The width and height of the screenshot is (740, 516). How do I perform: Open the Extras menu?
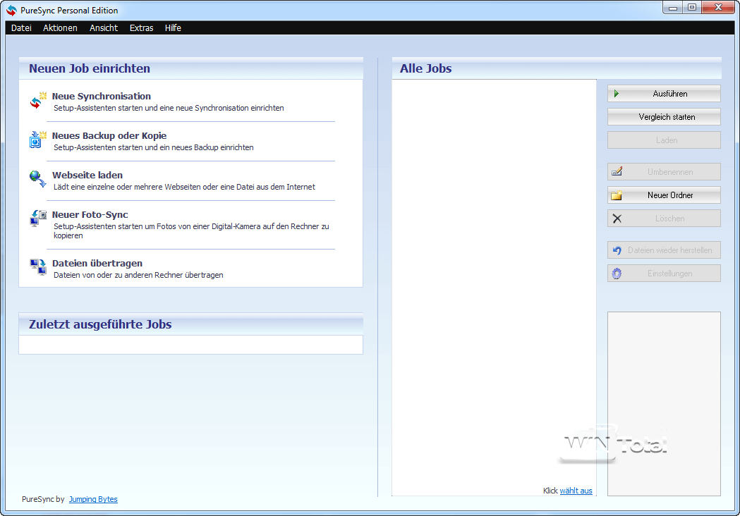coord(141,27)
